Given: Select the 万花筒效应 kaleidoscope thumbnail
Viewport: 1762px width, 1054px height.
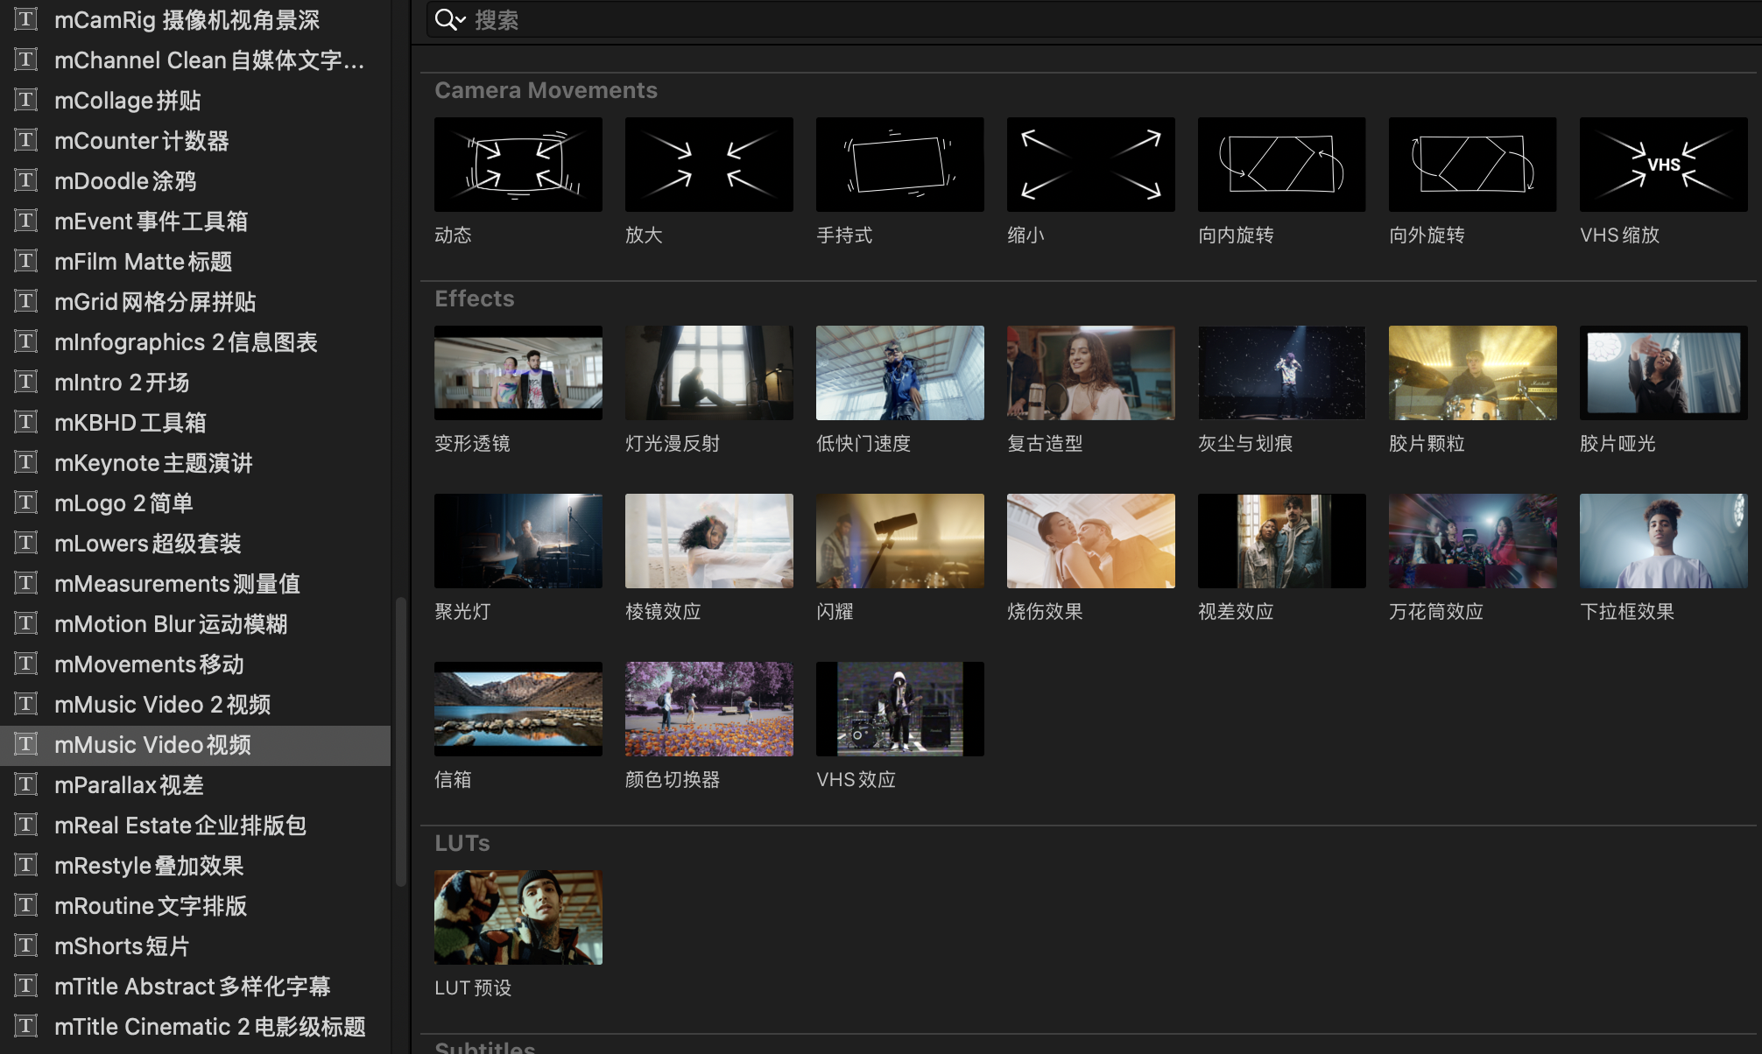Looking at the screenshot, I should tap(1473, 541).
